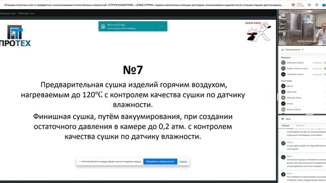Click the Чаты panel header icon
Viewport: 326px width, 183px height.
(283, 119)
